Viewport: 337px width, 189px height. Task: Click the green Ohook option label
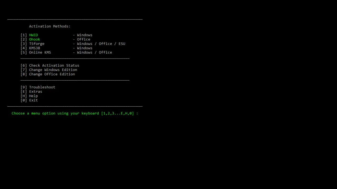34,39
